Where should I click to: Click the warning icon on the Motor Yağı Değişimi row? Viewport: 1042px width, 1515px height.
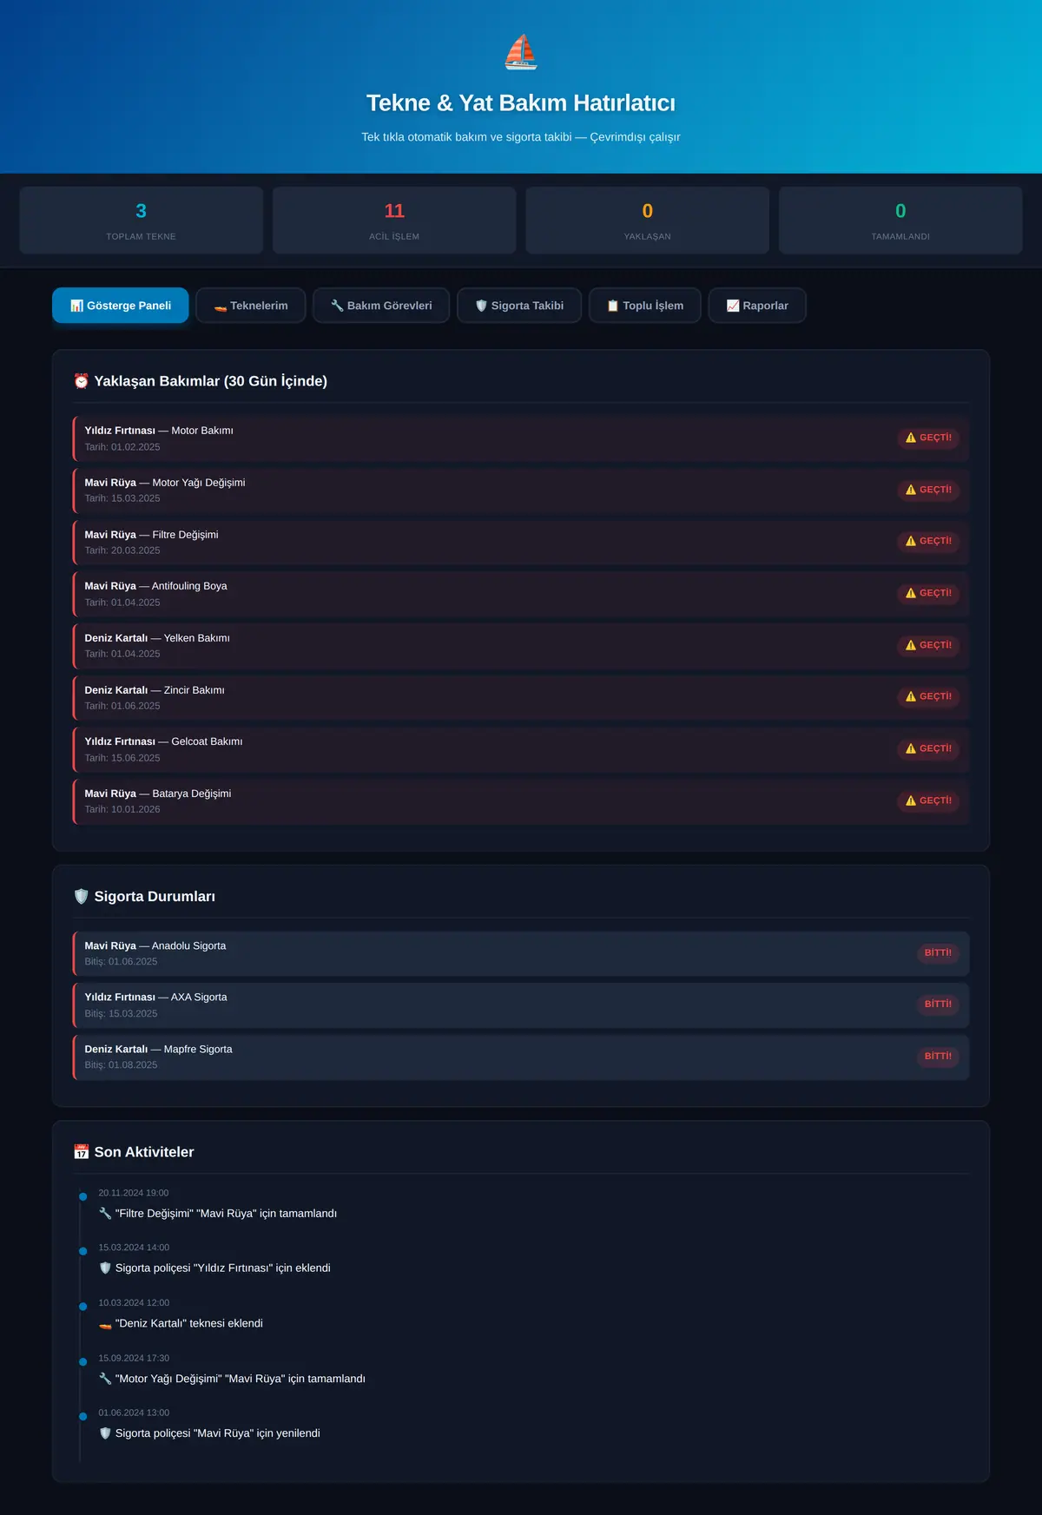pos(911,490)
